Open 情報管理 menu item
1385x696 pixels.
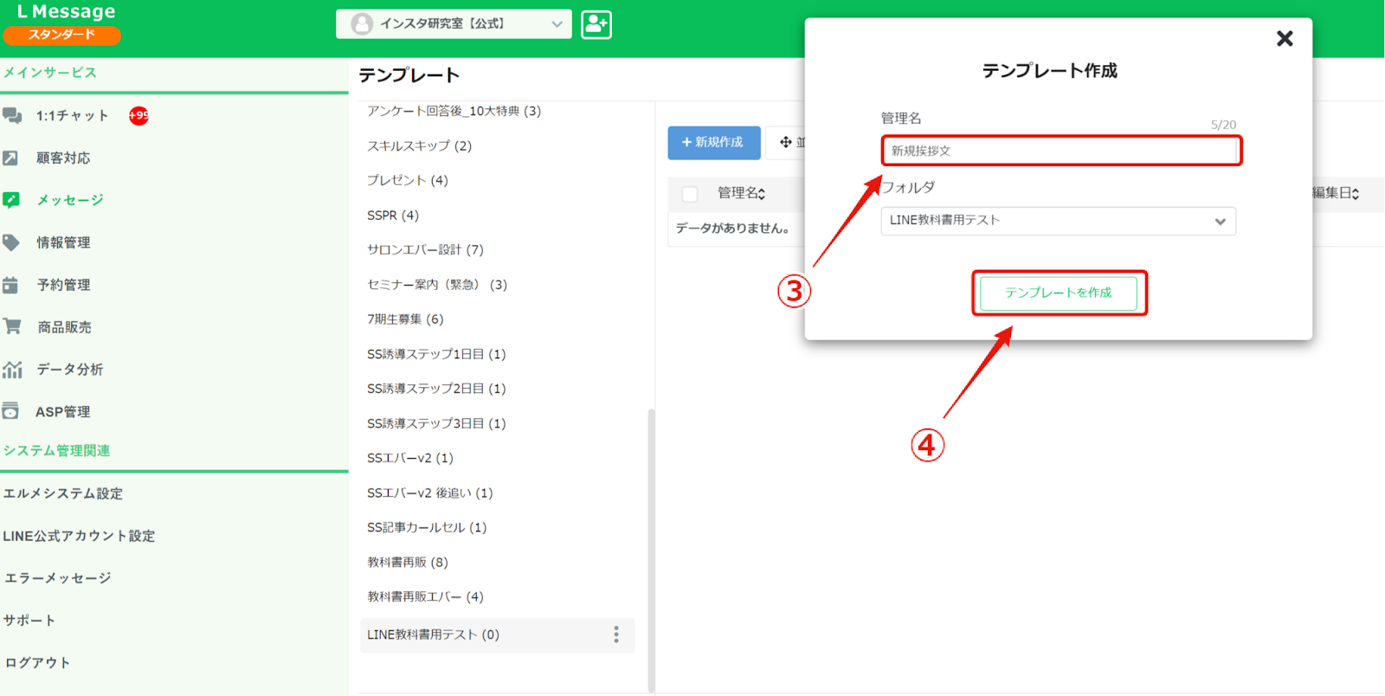(63, 242)
